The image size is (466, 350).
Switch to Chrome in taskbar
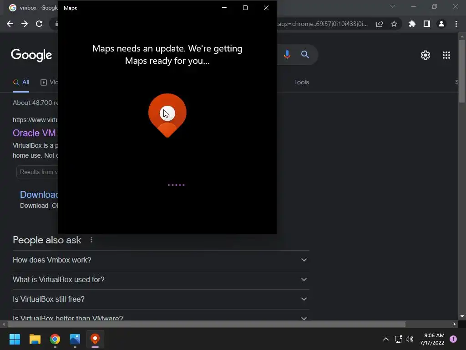(55, 339)
